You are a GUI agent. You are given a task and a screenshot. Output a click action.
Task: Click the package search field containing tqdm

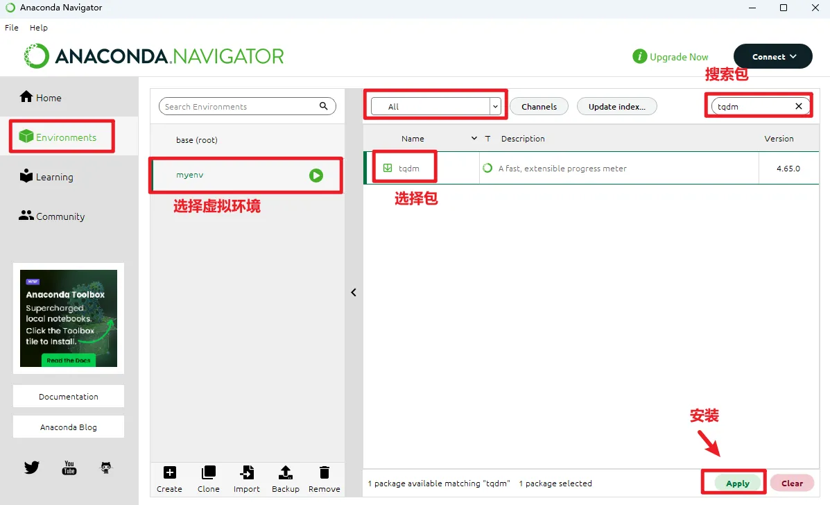coord(761,106)
